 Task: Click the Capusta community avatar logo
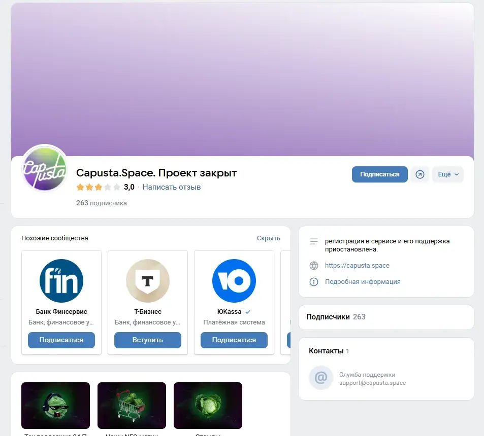pyautogui.click(x=45, y=168)
